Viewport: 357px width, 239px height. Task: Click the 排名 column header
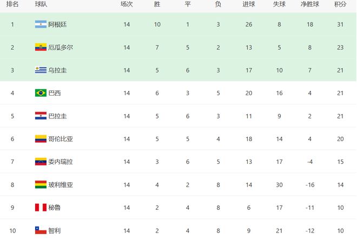pyautogui.click(x=12, y=4)
